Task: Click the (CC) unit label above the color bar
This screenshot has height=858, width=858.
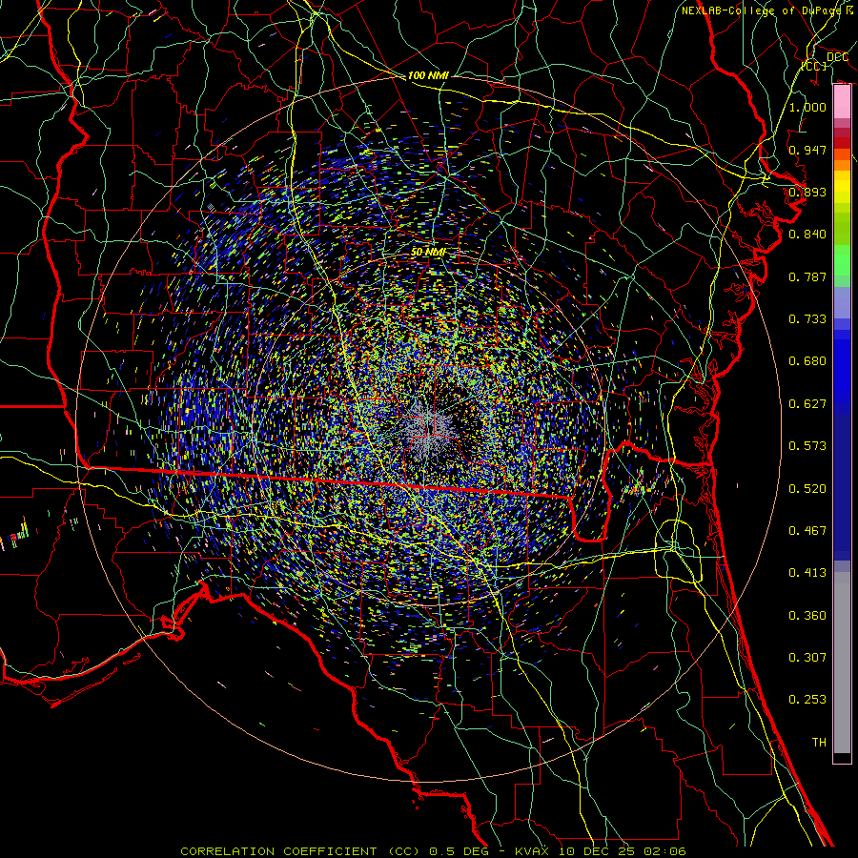Action: [x=814, y=66]
